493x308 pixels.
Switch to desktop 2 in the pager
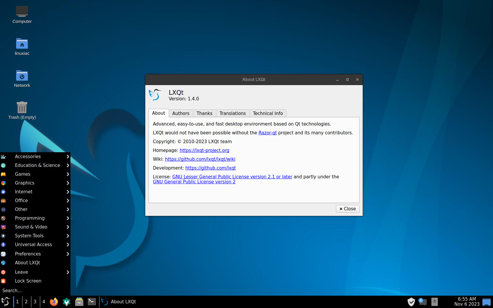26,302
